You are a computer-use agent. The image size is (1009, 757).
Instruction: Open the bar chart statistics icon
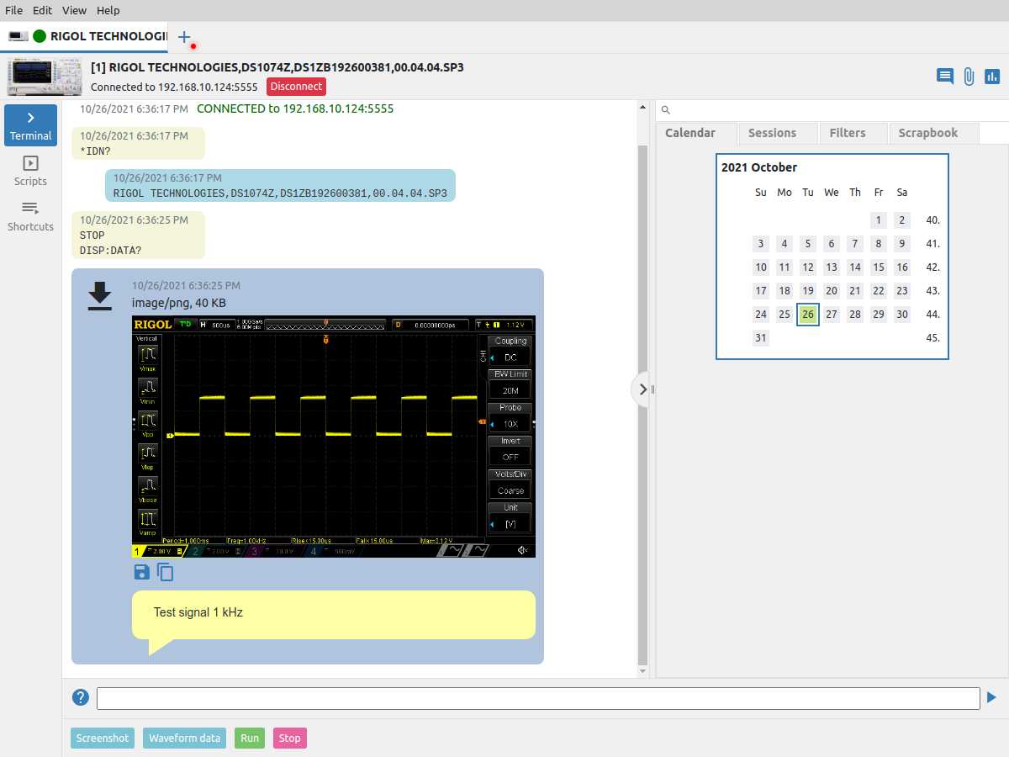click(x=992, y=77)
